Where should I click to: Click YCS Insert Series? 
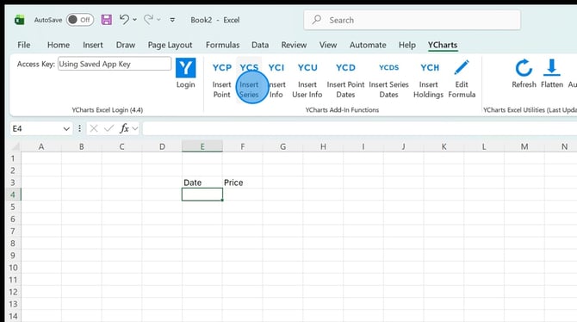pos(249,80)
